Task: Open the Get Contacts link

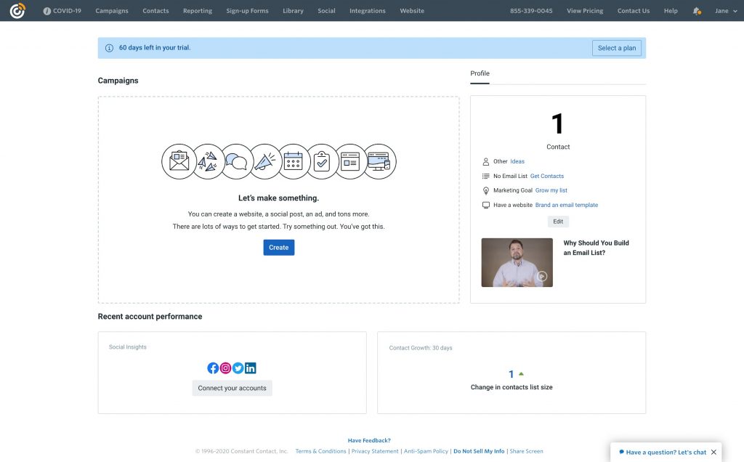Action: [x=546, y=176]
